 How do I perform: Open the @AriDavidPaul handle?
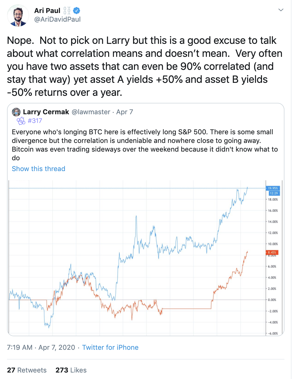tap(57, 19)
